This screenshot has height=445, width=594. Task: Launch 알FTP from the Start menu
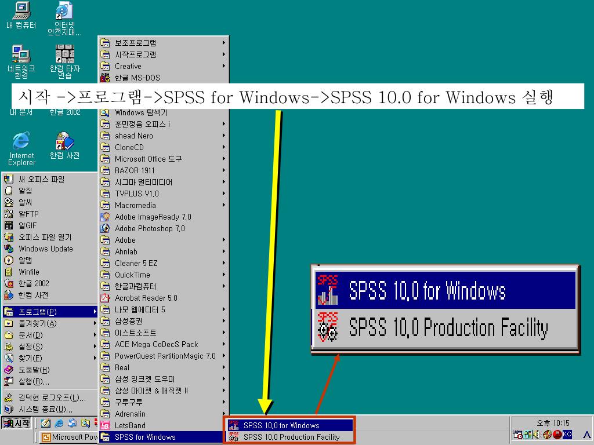(49, 214)
